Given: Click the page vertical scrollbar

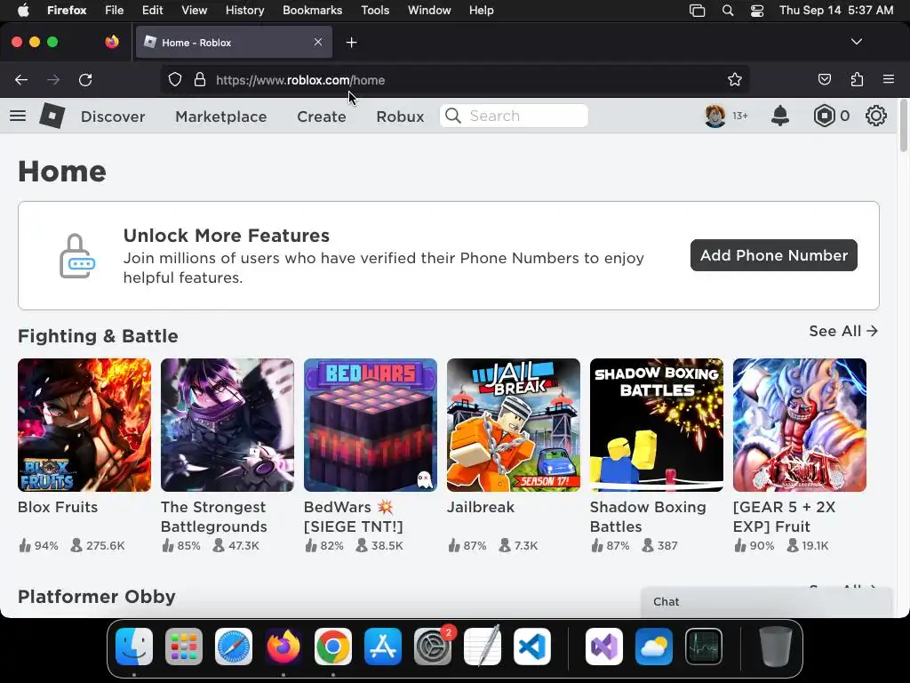Looking at the screenshot, I should (x=903, y=125).
